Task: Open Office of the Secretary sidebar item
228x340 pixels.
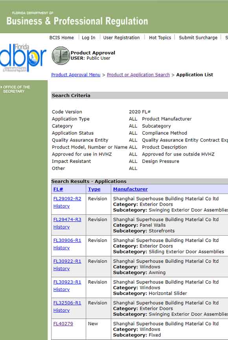Action: point(17,89)
